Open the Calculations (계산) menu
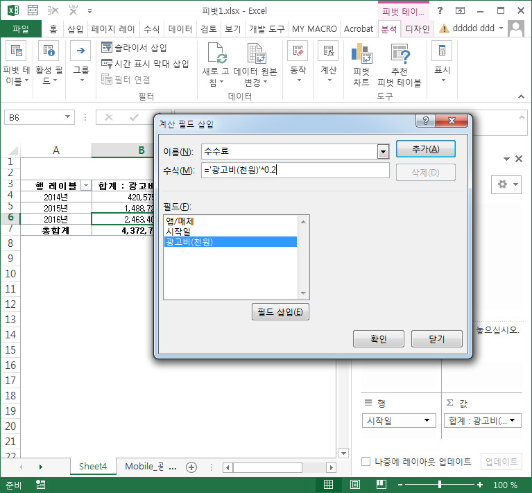 (329, 62)
